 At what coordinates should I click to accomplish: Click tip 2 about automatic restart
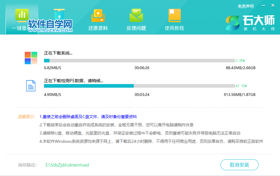coord(116,125)
